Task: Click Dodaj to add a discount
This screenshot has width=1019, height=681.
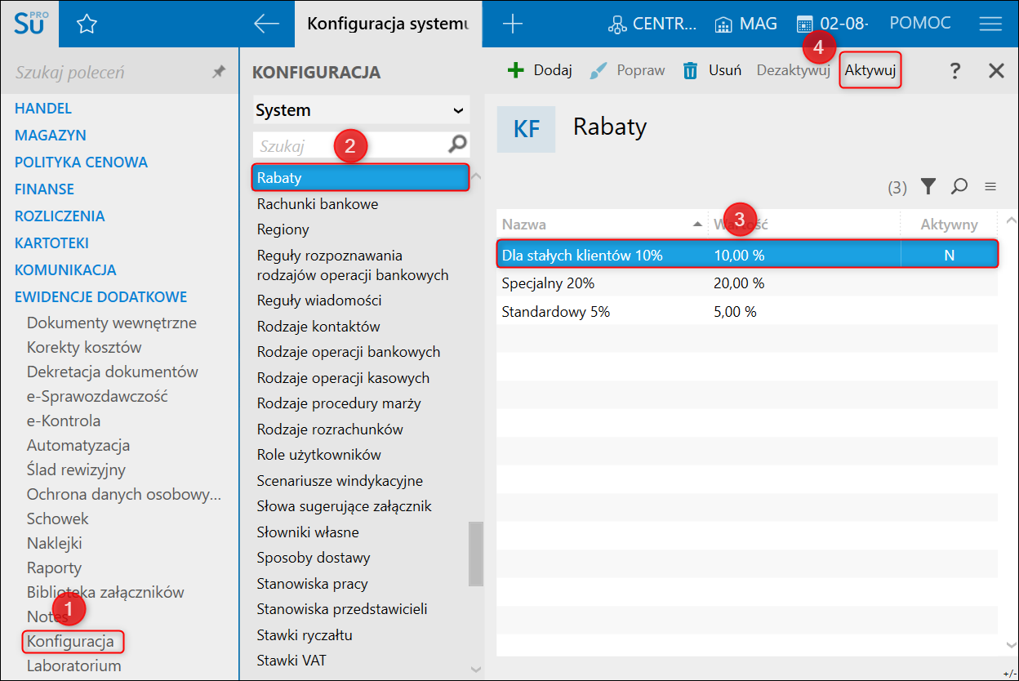Action: pos(540,70)
